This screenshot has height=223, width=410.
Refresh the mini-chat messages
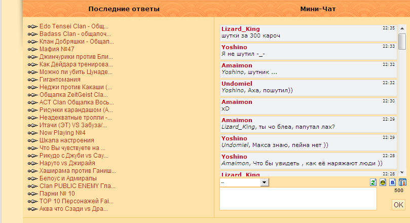pos(373,182)
